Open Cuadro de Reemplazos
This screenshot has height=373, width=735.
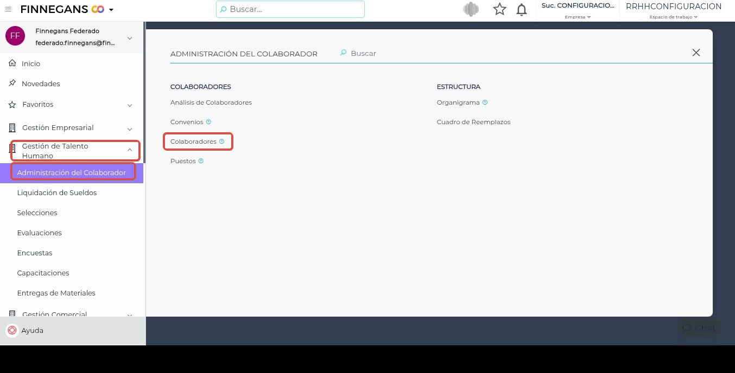(473, 122)
